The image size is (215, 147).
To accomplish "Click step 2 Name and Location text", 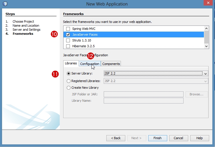I will [26, 26].
